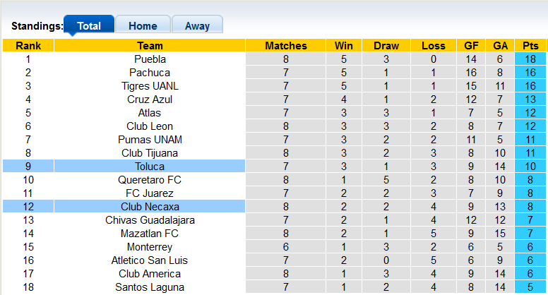The width and height of the screenshot is (548, 295).
Task: Click the Pts column header
Action: (x=530, y=46)
